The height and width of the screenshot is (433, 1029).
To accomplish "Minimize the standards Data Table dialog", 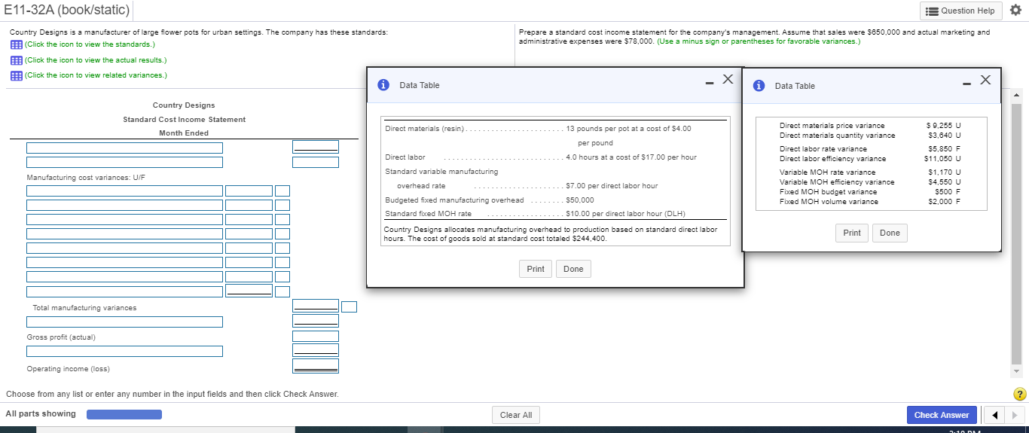I will tap(710, 82).
